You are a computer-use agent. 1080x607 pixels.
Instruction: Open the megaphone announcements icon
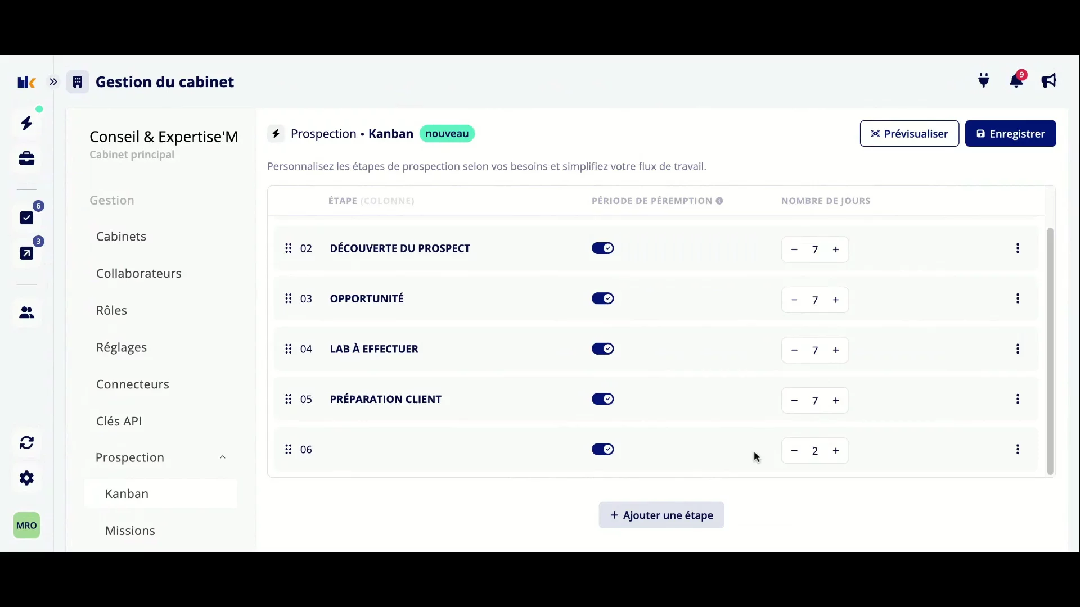(x=1049, y=81)
